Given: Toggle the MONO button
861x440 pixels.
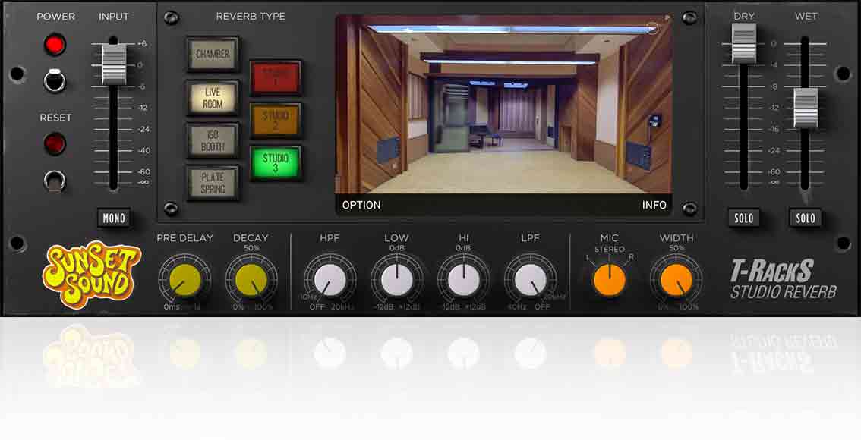Looking at the screenshot, I should (x=114, y=218).
